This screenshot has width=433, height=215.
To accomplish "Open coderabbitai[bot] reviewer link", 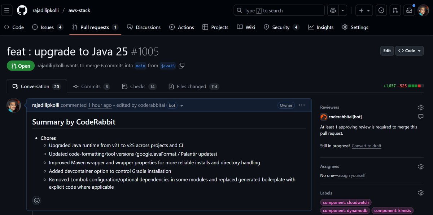I will point(345,117).
